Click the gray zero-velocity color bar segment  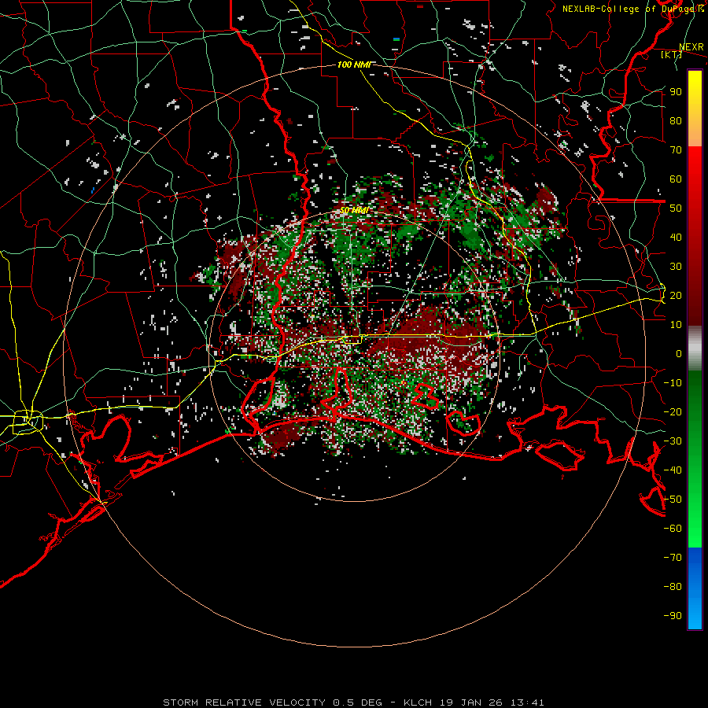coord(695,348)
